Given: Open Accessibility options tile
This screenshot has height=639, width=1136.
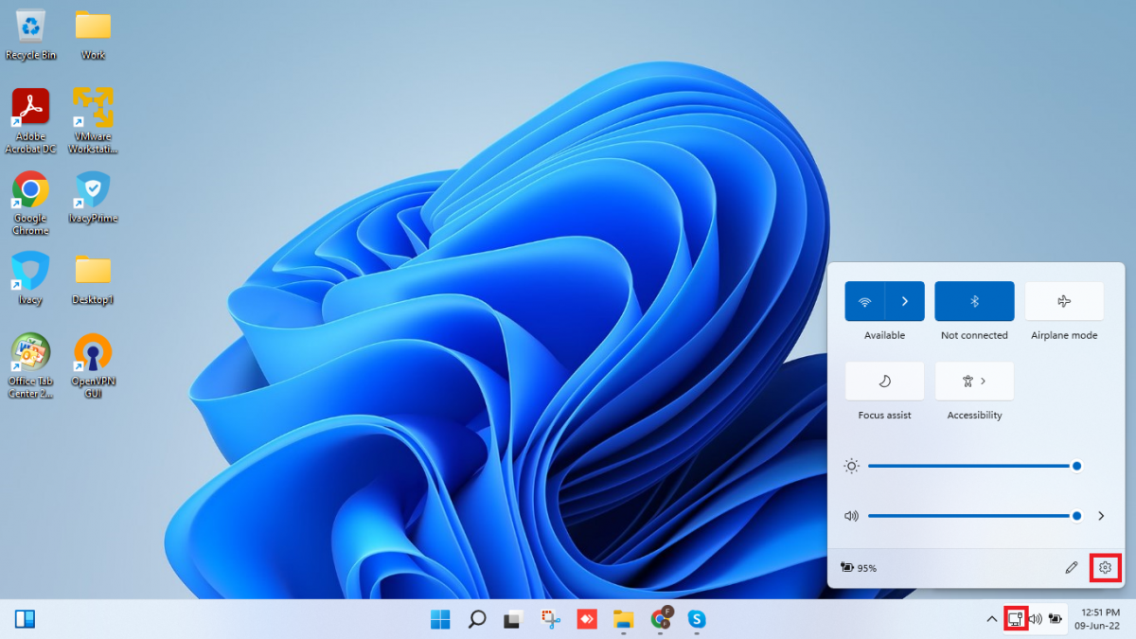Looking at the screenshot, I should click(974, 381).
